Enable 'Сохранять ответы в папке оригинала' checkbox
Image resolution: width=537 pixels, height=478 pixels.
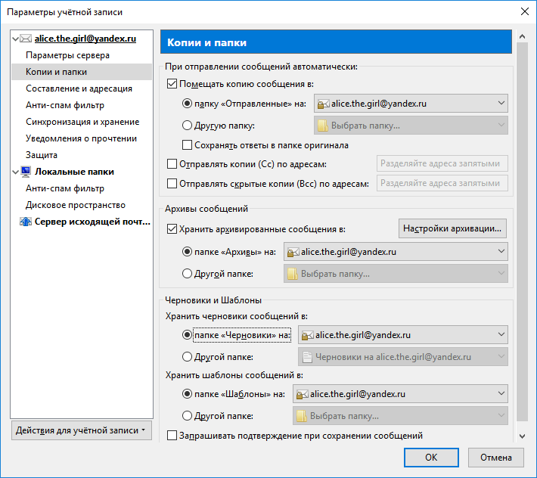[187, 145]
